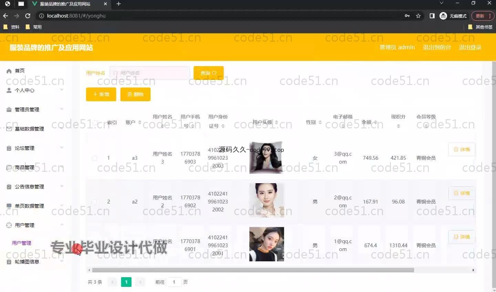This screenshot has height=292, width=496.
Task: Click the 个人中心 person icon
Action: coord(9,90)
